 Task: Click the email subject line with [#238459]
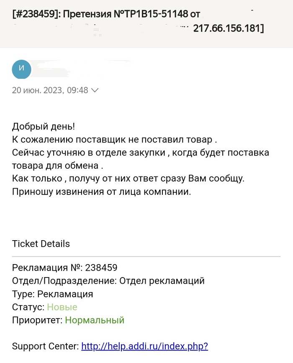pyautogui.click(x=107, y=14)
